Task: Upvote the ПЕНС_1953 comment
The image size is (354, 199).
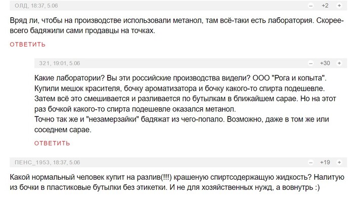Action: pyautogui.click(x=339, y=163)
